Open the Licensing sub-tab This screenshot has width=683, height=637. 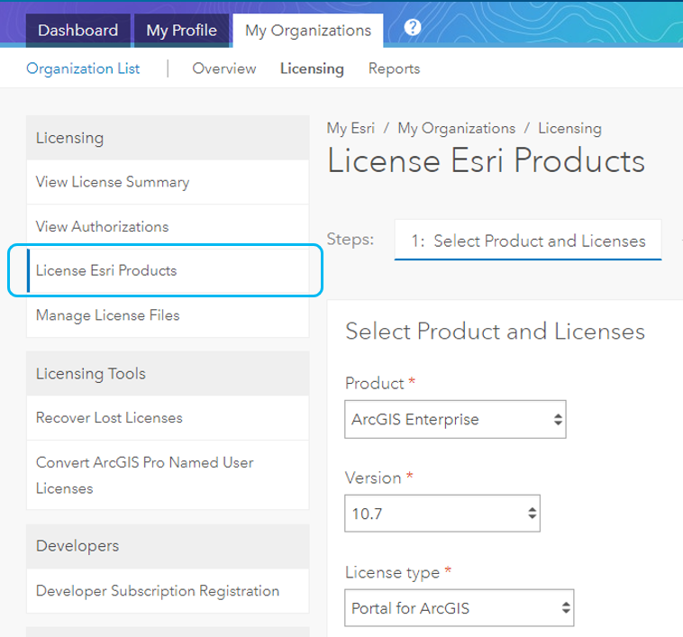pos(312,68)
